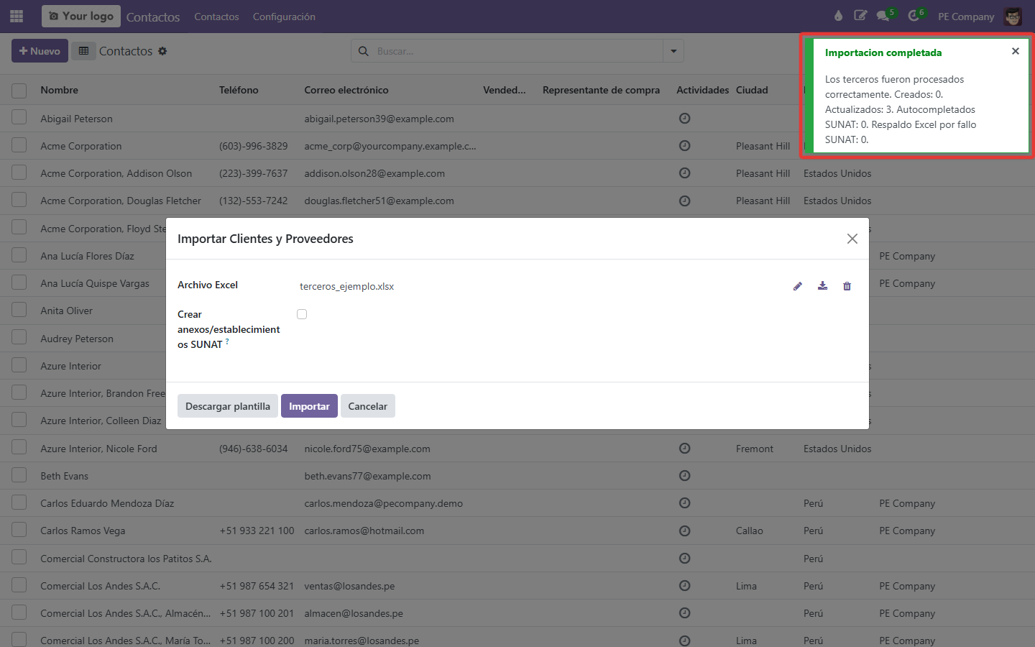This screenshot has height=647, width=1035.
Task: Edit the terceros_ejemplo.xlsx file with pencil icon
Action: 798,286
